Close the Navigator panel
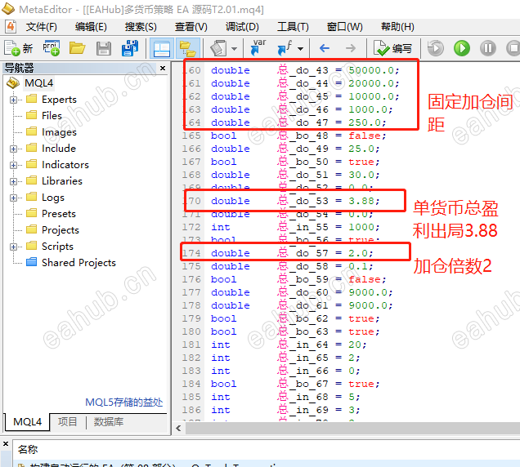Screen dimensions: 520x467 (x=163, y=68)
